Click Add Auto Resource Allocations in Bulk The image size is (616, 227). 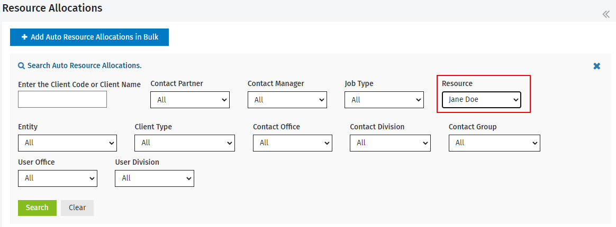pos(89,37)
